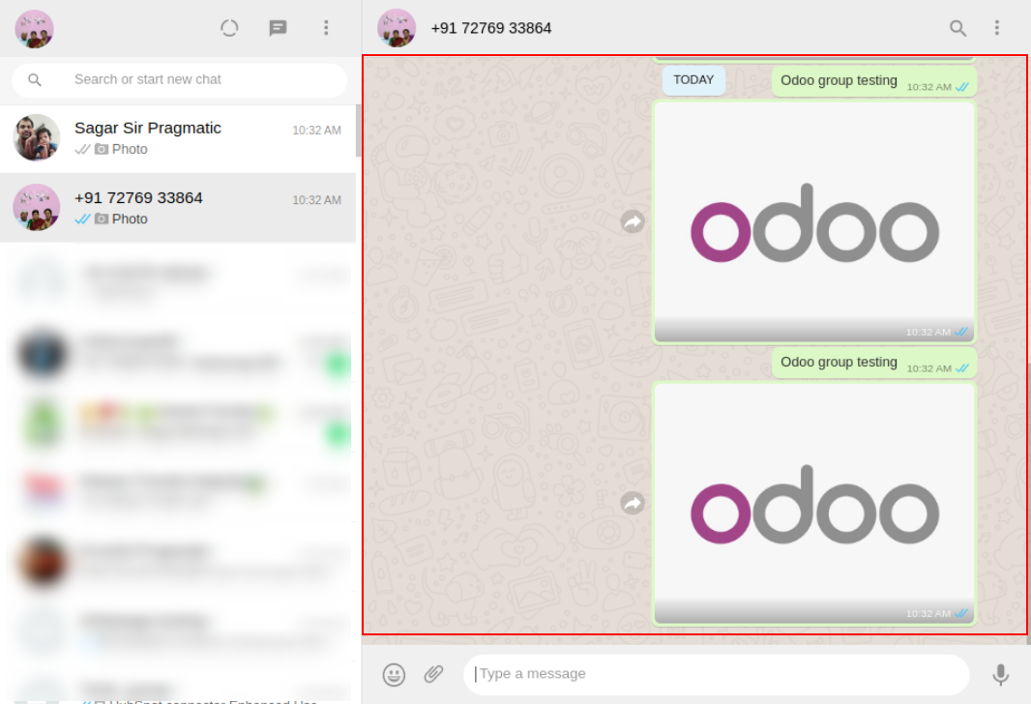Click the chat list scrollbar

tap(359, 131)
